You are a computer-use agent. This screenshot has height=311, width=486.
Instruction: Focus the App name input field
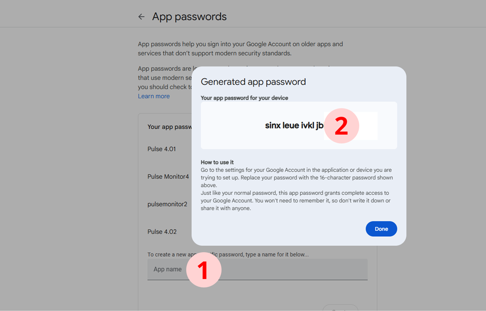[x=257, y=269]
